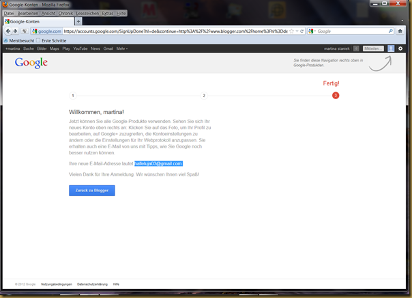The height and width of the screenshot is (298, 412).
Task: Open the Hilfe footer link
Action: click(116, 284)
